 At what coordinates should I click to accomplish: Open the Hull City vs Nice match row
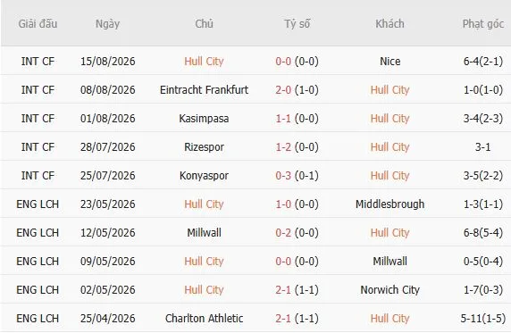(255, 61)
